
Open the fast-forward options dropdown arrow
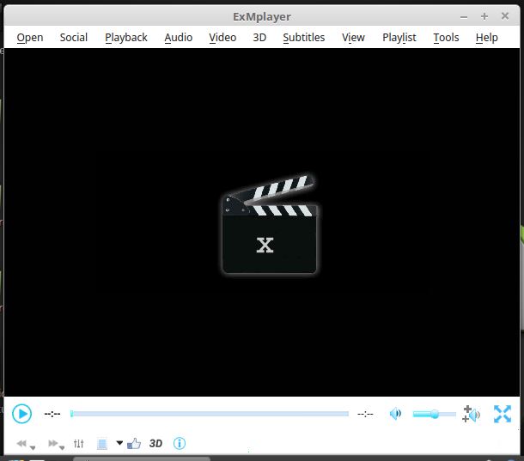coord(62,447)
